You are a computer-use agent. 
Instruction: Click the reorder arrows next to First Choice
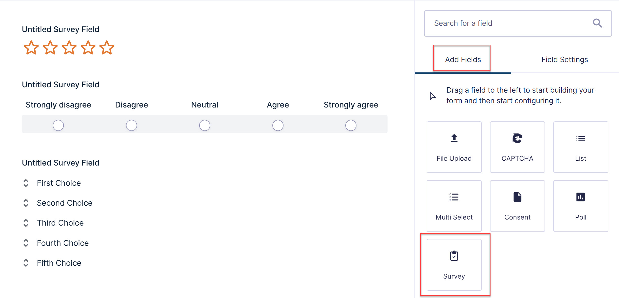pos(26,183)
